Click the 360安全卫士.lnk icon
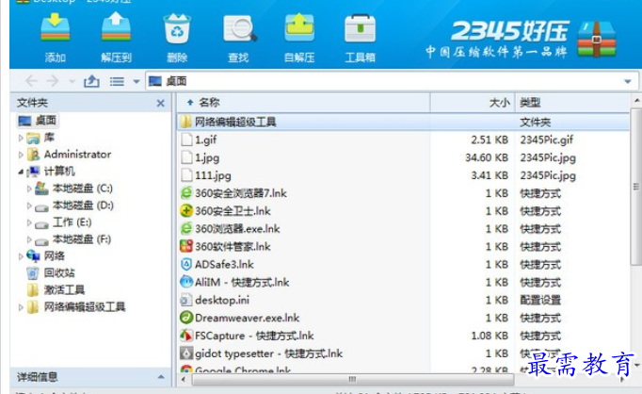The image size is (642, 394). coord(186,211)
